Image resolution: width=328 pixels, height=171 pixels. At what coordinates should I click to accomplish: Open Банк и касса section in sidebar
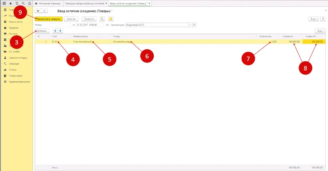coord(15,21)
